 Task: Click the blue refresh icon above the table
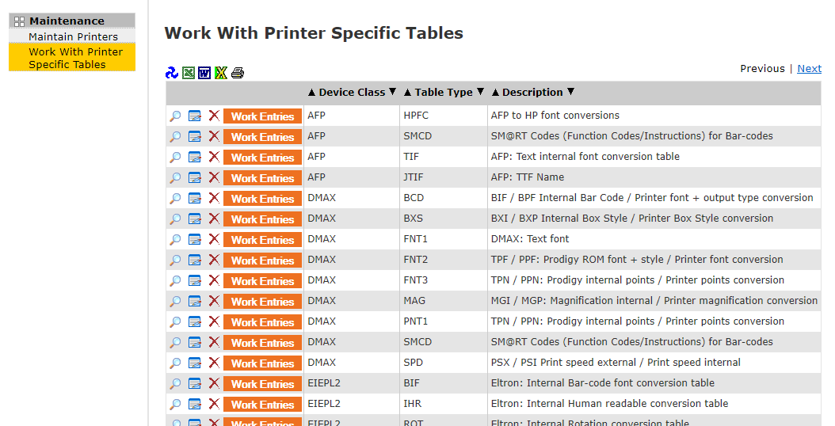point(172,73)
